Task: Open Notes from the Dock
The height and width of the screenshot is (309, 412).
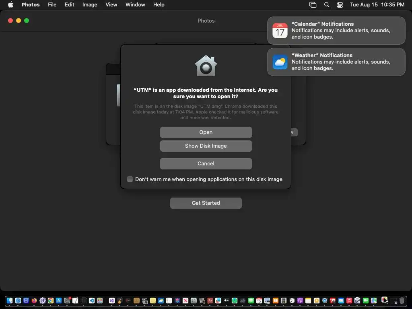Action: pyautogui.click(x=308, y=301)
